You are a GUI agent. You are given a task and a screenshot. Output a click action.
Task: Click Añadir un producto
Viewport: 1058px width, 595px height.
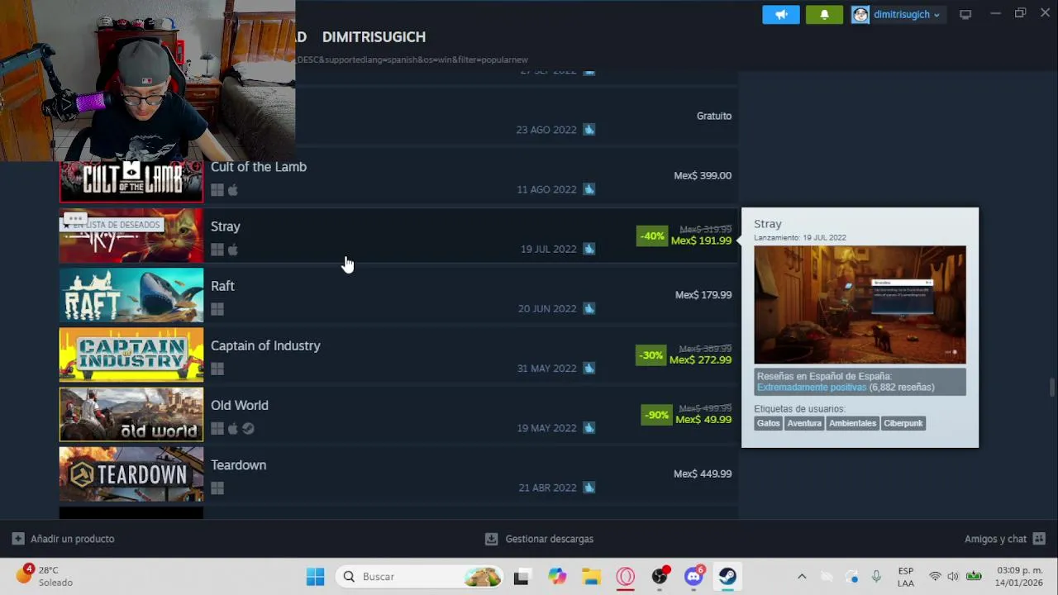tap(64, 539)
